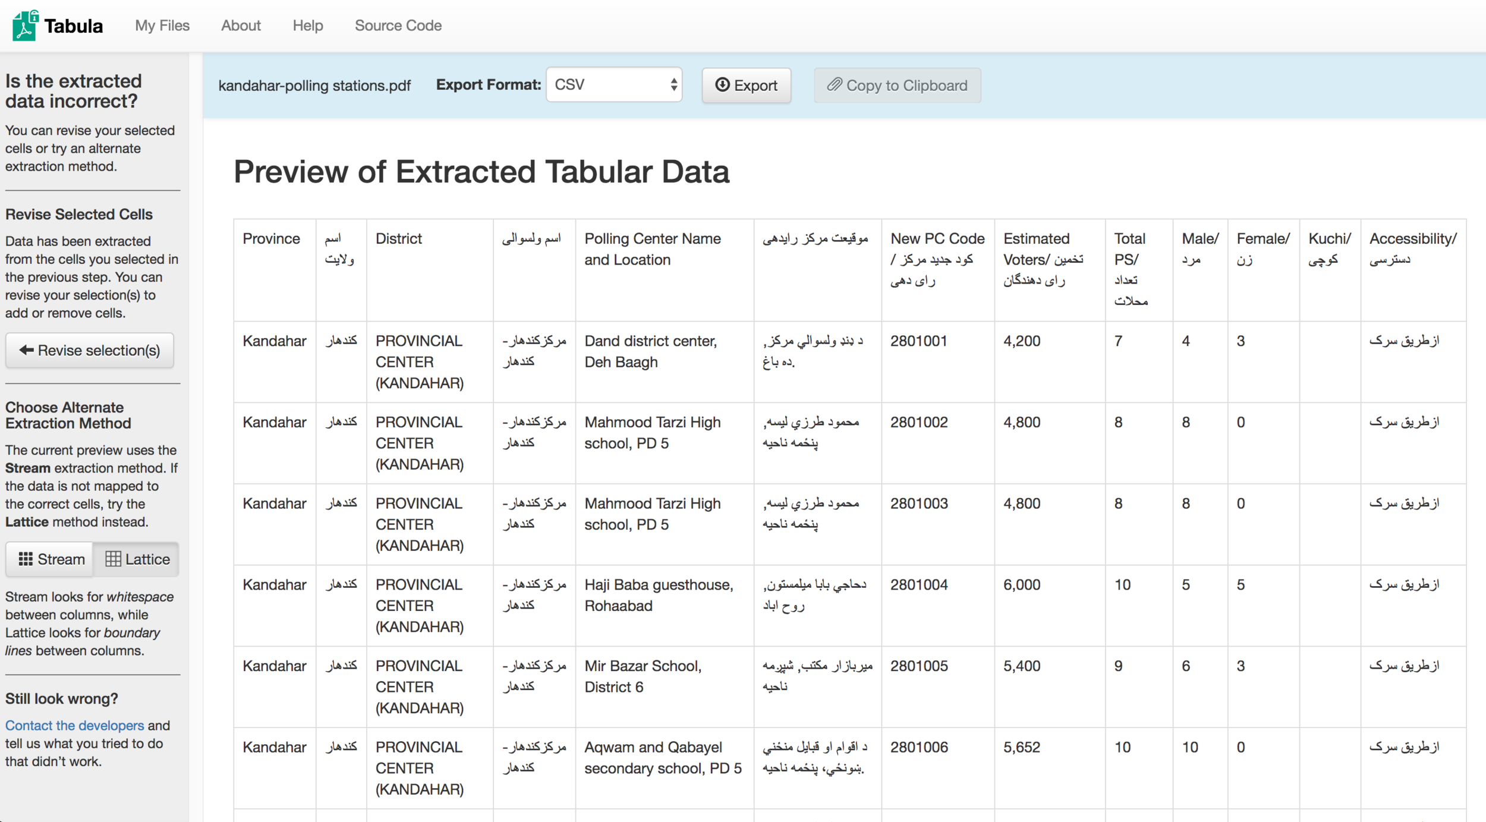Click the Total PS header cell
The height and width of the screenshot is (822, 1486).
click(1139, 270)
